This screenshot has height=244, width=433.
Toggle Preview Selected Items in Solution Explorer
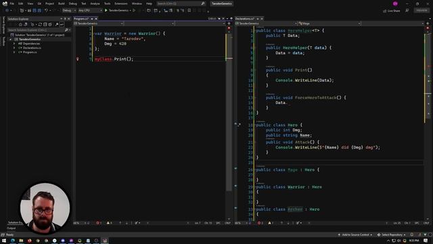(x=62, y=24)
